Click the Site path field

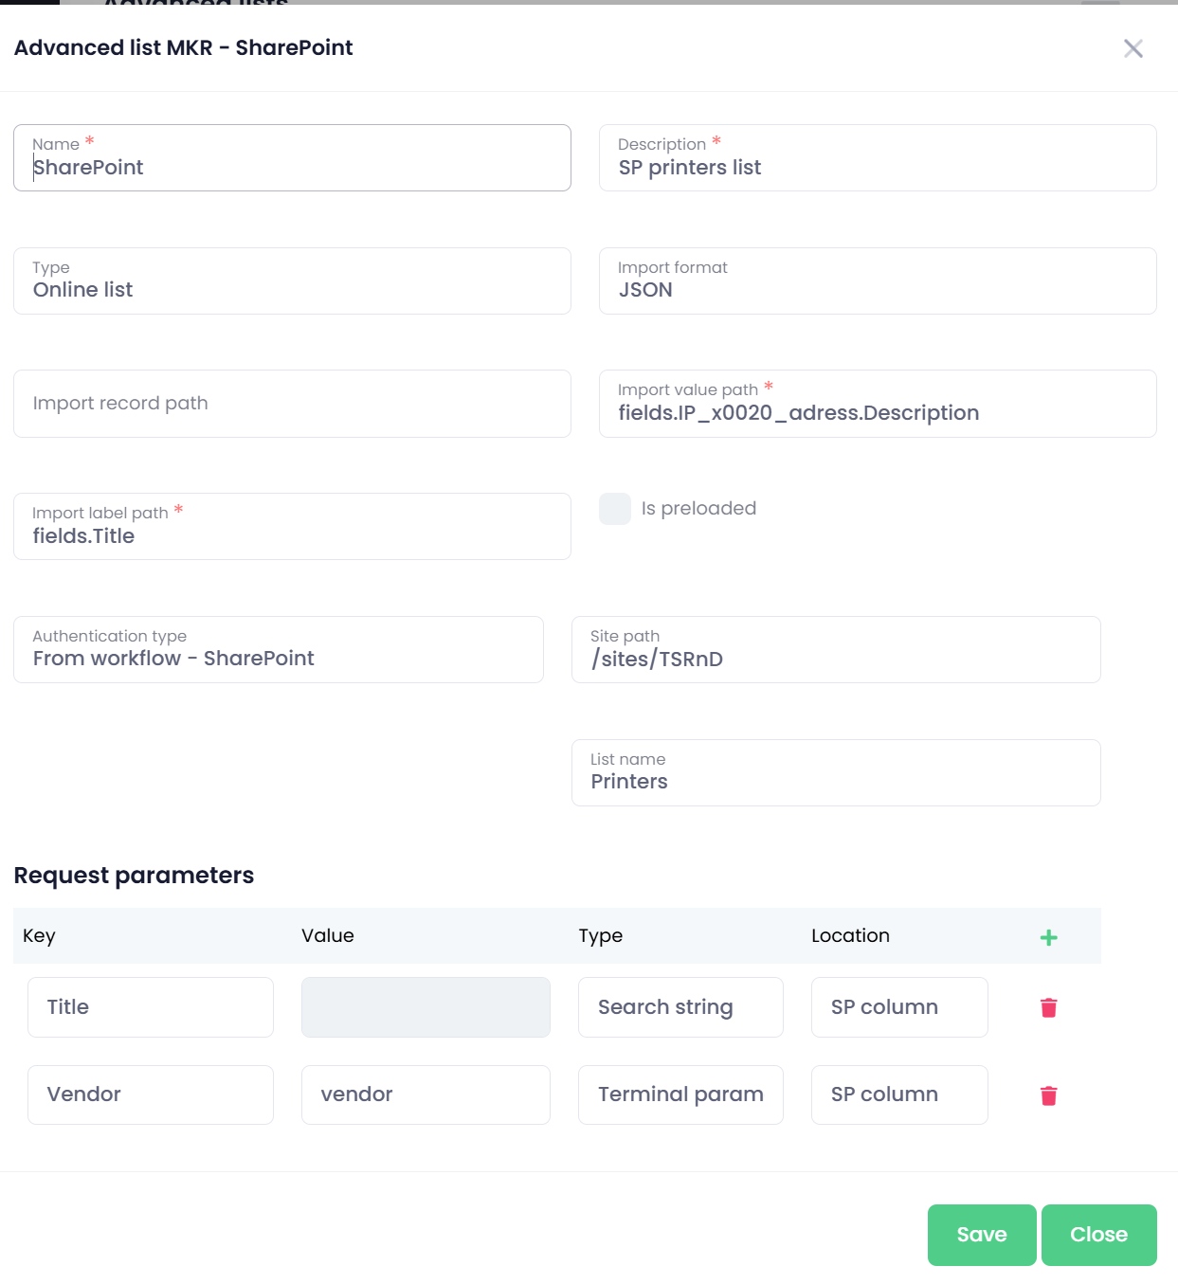coord(836,659)
